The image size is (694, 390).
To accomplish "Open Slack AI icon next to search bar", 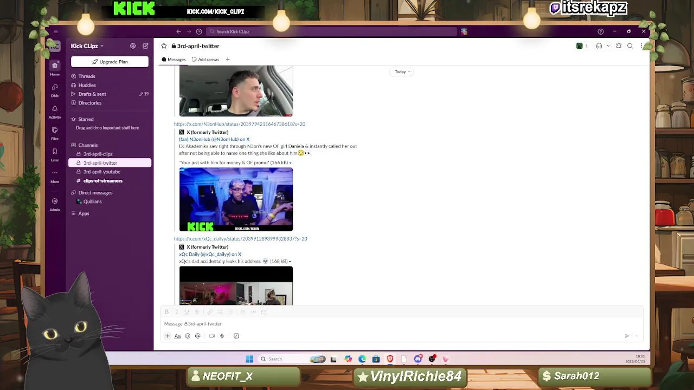I will 464,31.
